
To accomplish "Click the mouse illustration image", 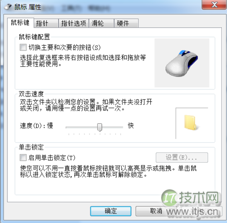I will pyautogui.click(x=182, y=63).
